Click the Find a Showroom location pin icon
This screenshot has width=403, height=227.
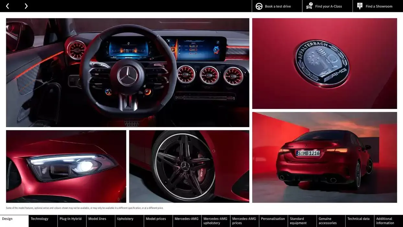click(x=359, y=6)
